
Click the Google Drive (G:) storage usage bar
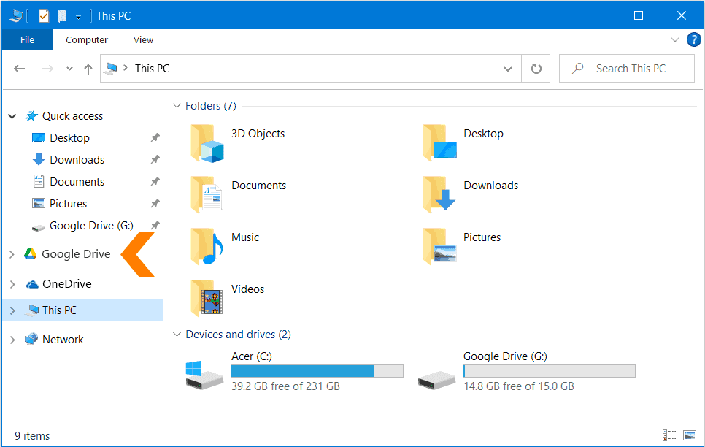coord(549,371)
